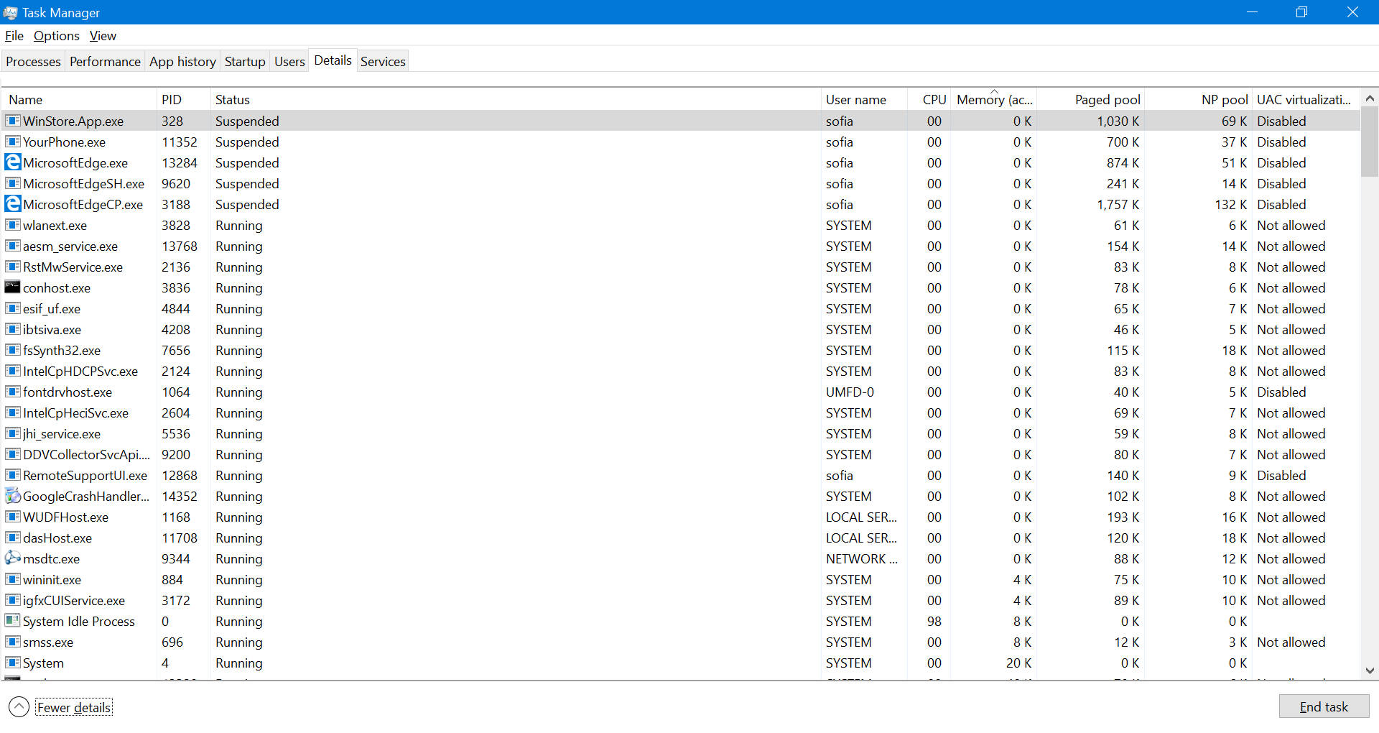The width and height of the screenshot is (1379, 733).
Task: Open the File menu
Action: click(14, 36)
